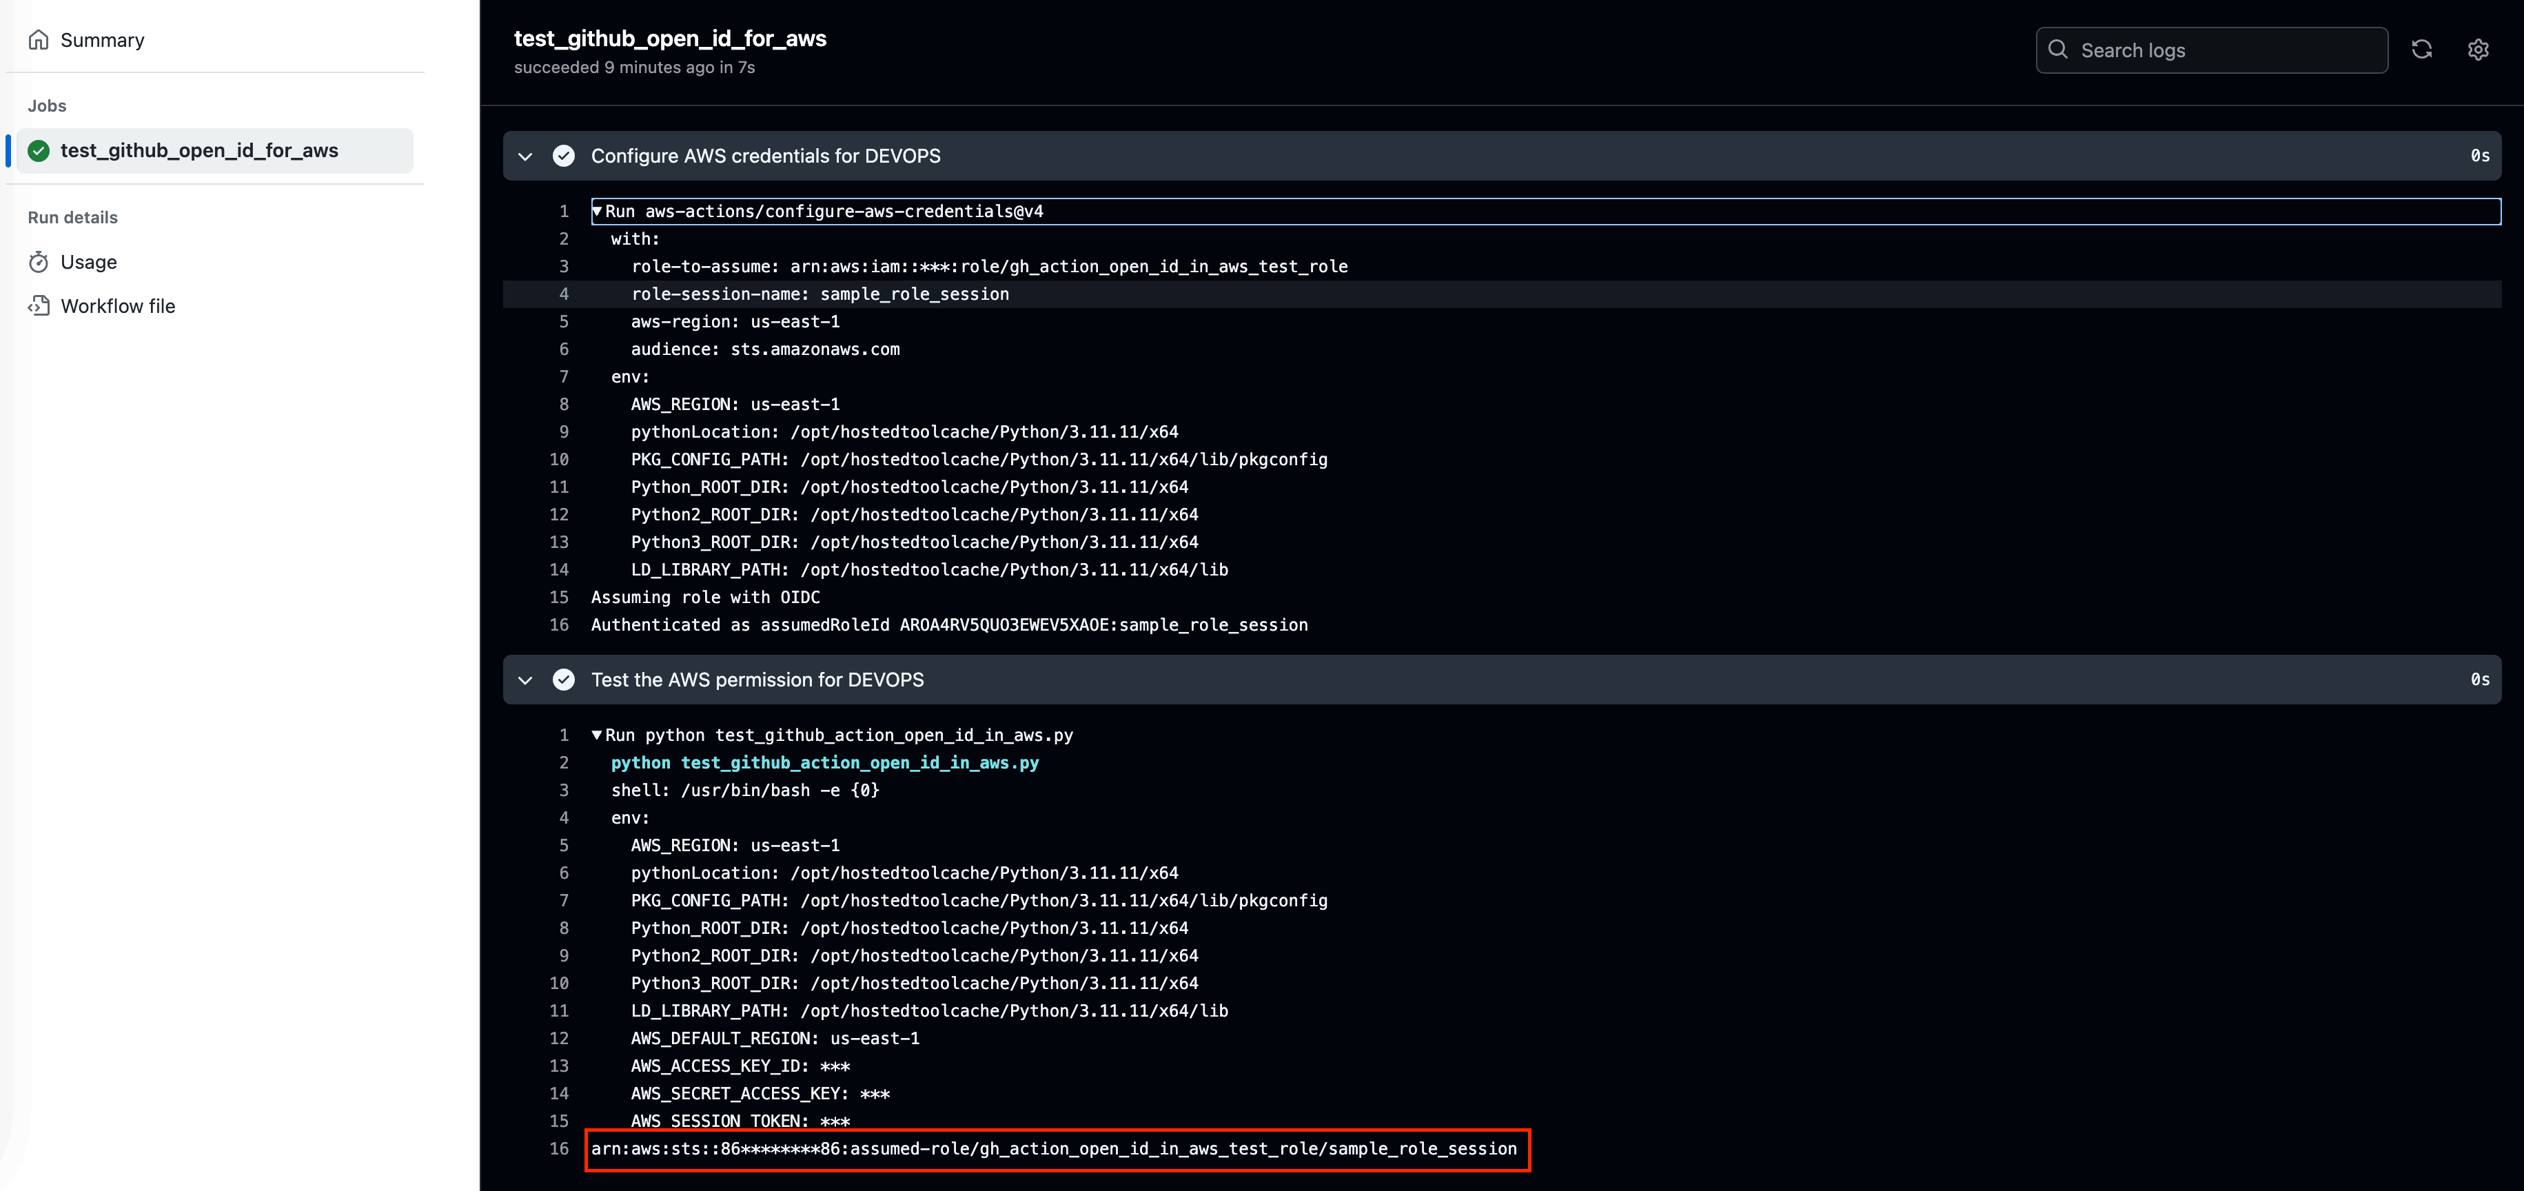Image resolution: width=2524 pixels, height=1191 pixels.
Task: Click log line 'AWS_ACCESS_KEY_ID: ***'
Action: [x=741, y=1066]
